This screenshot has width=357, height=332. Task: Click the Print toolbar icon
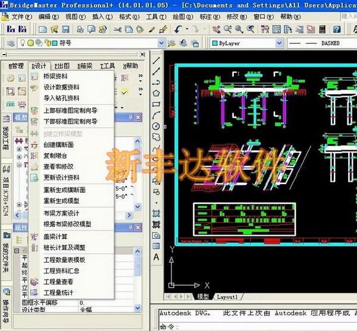click(x=80, y=29)
